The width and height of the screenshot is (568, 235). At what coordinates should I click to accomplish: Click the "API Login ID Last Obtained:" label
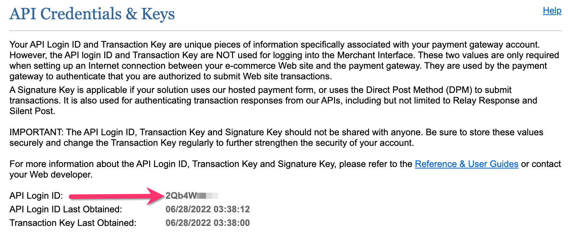click(66, 209)
